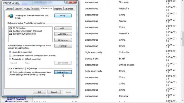Click the date in the Canada row
This screenshot has width=184, height=103.
point(171,96)
